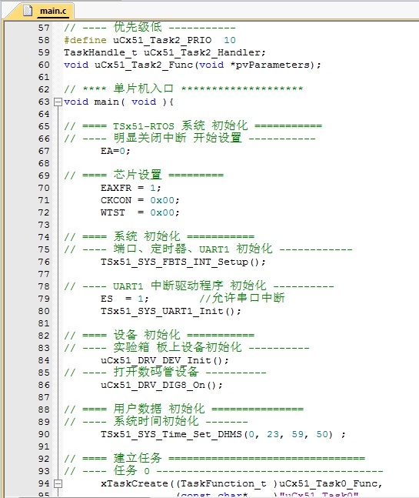Click the '系统时间初始化' comment line

156,422
